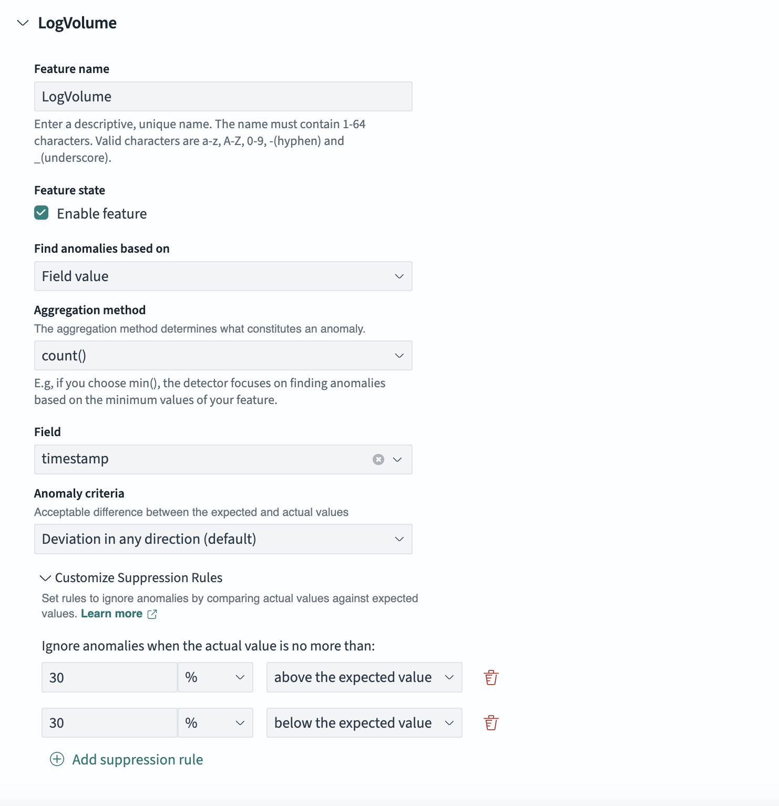
Task: Click the plus icon to add suppression rule
Action: tap(57, 759)
